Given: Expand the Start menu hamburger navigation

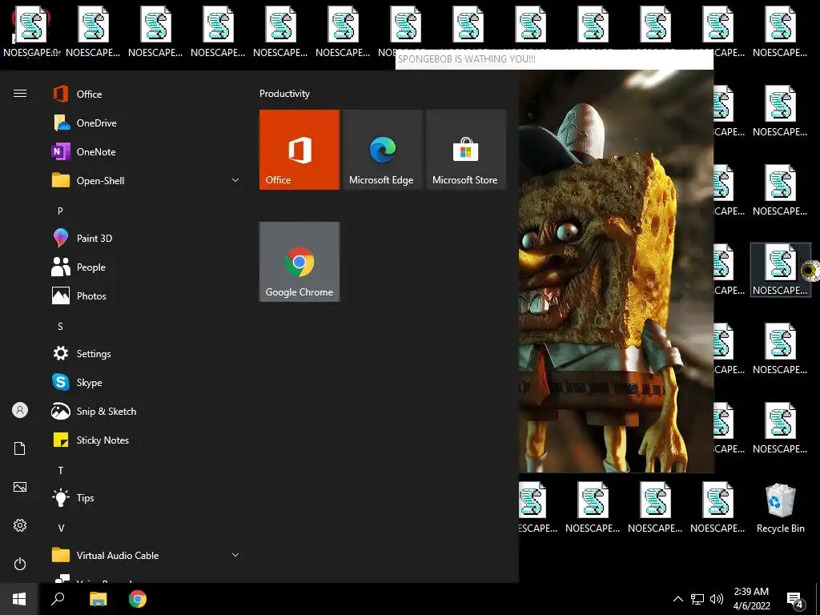Looking at the screenshot, I should click(x=20, y=94).
